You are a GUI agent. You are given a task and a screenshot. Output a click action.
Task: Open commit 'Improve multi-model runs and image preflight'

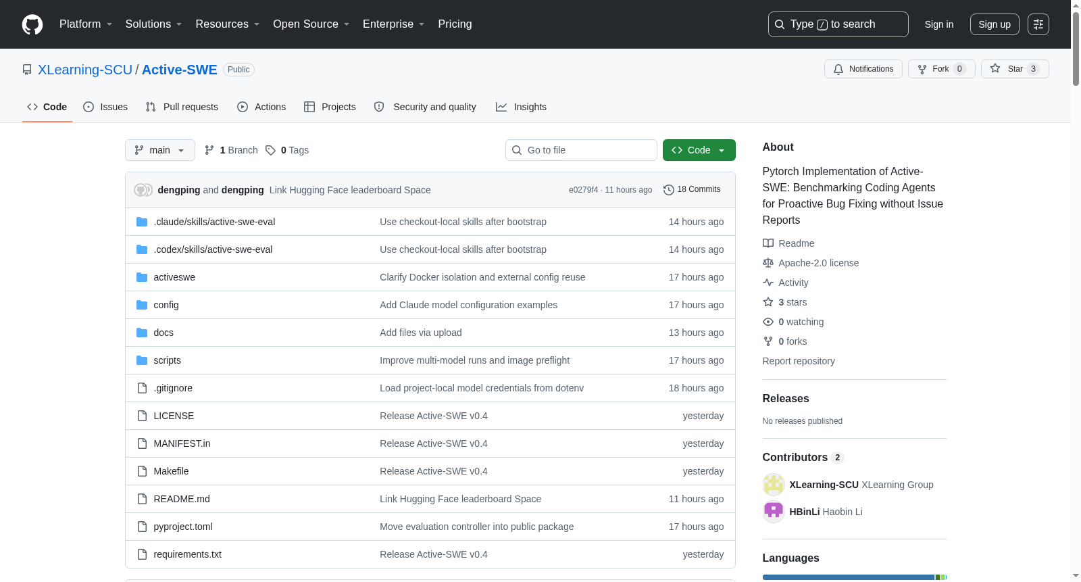coord(475,360)
